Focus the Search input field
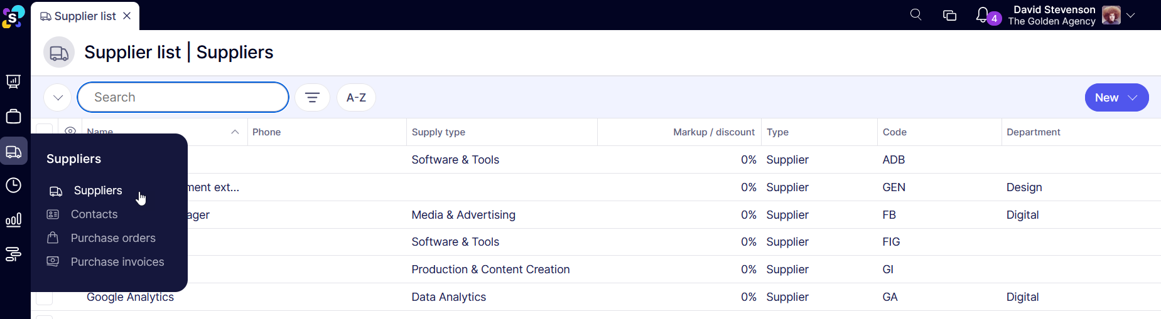The image size is (1161, 319). click(182, 98)
